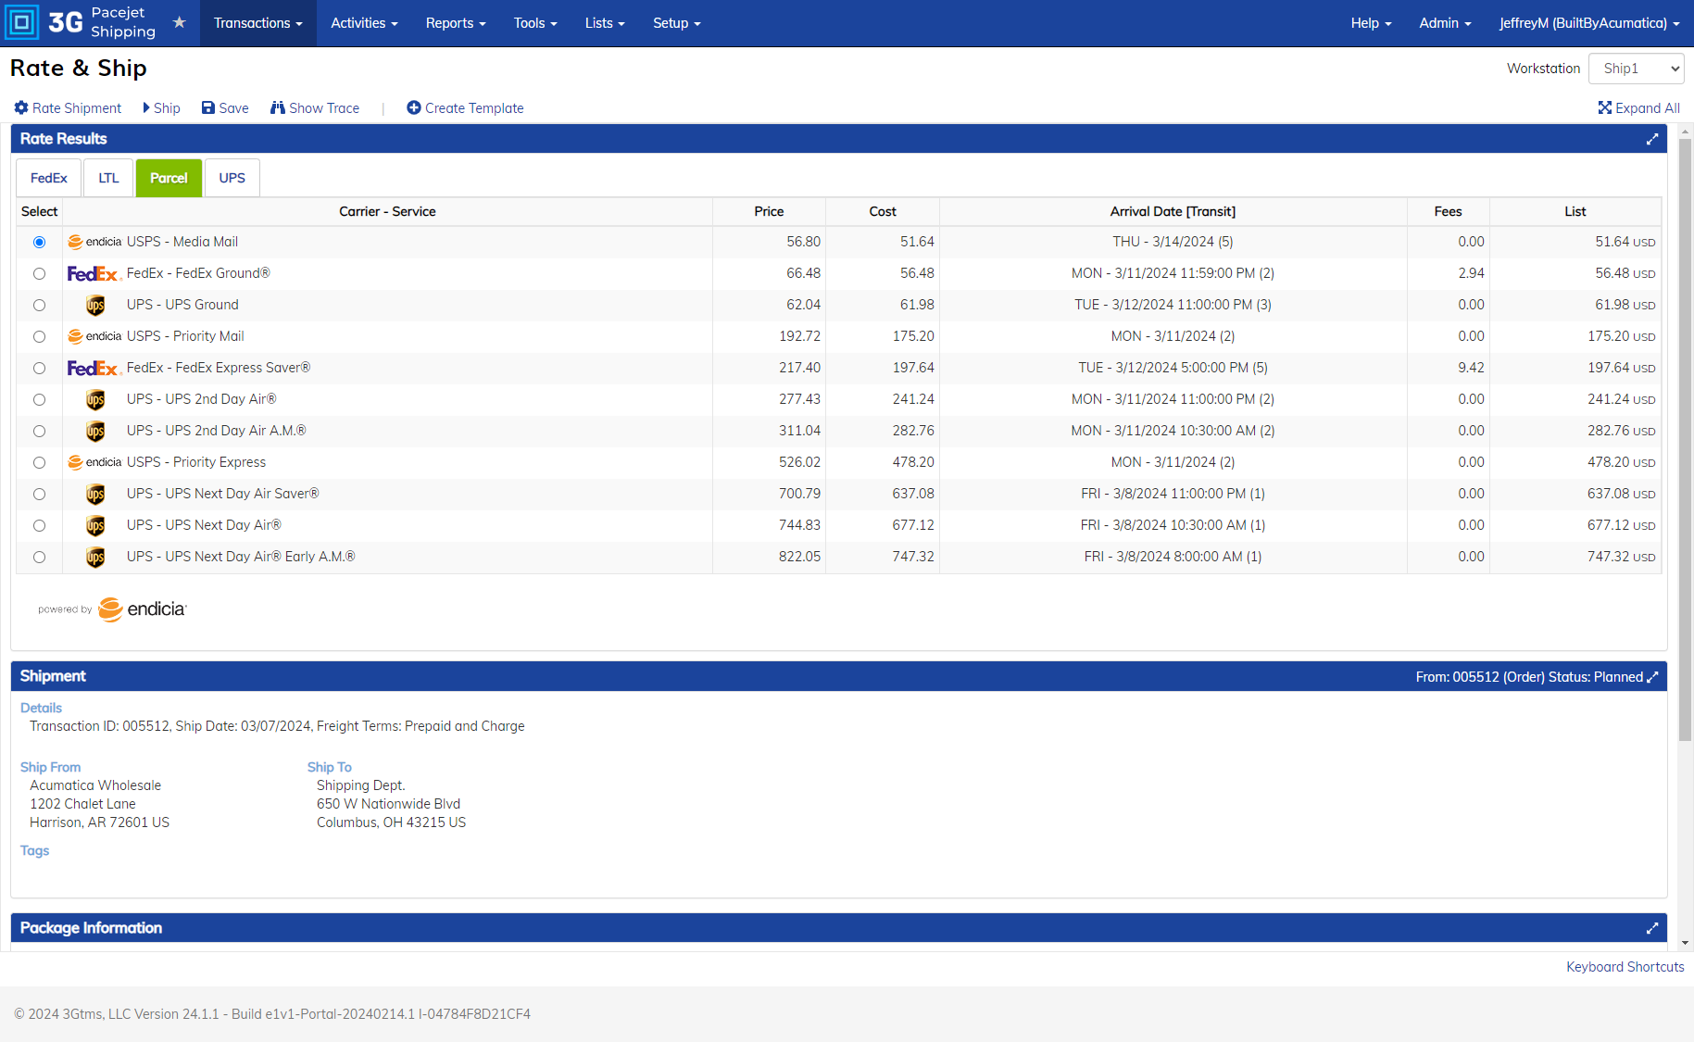The image size is (1694, 1042).
Task: Click the Expand All arrows icon
Action: pyautogui.click(x=1605, y=107)
